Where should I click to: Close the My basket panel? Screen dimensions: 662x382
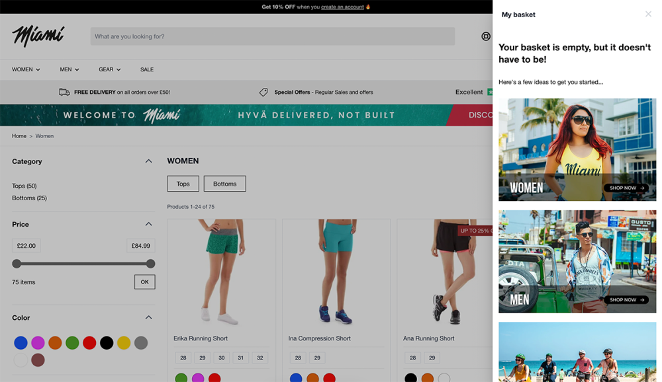(x=648, y=14)
